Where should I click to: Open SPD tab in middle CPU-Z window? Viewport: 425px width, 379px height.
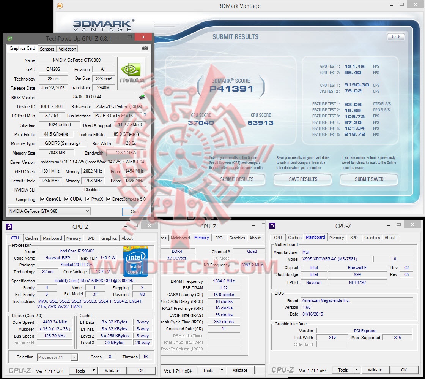(219, 238)
